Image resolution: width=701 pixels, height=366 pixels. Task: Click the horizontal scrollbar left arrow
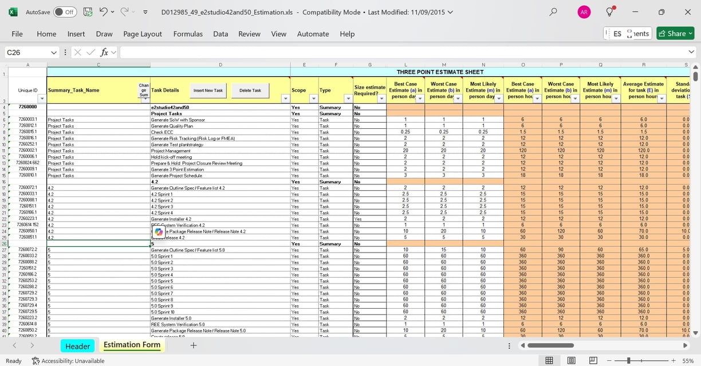coord(522,345)
